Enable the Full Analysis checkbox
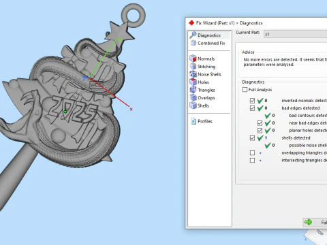327x245 pixels. pos(245,90)
